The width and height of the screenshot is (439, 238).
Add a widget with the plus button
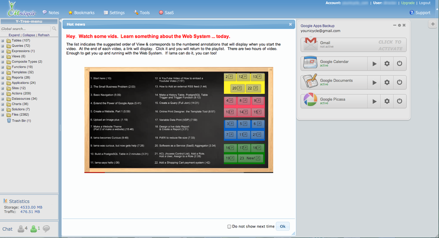click(x=432, y=24)
